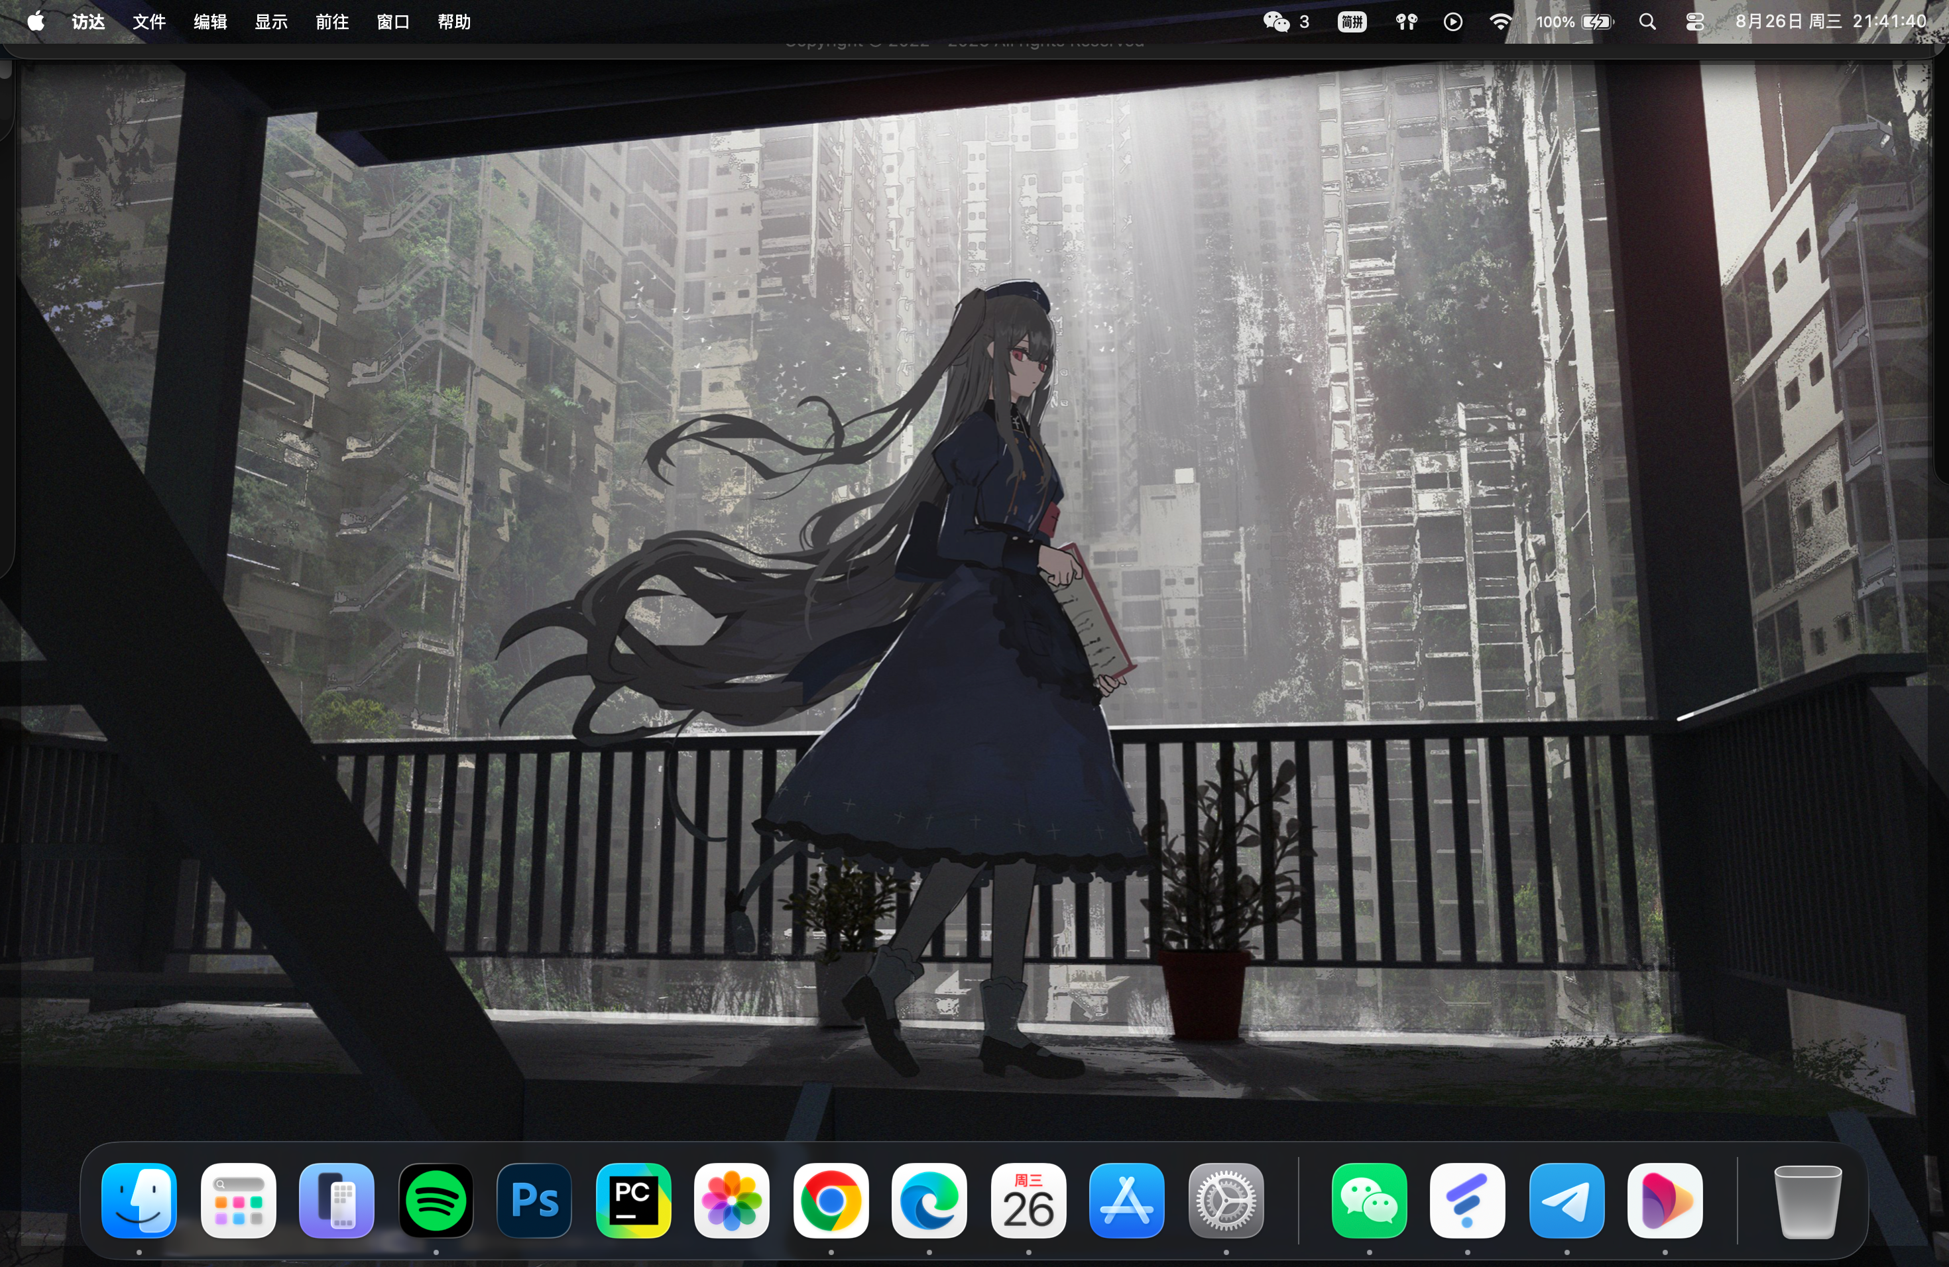
Task: Launch Photoshop from the Dock
Action: tap(535, 1200)
